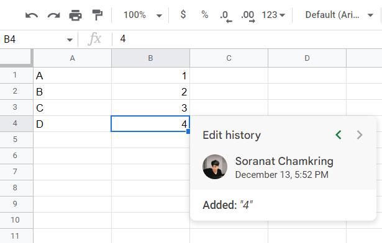The height and width of the screenshot is (243, 382).
Task: Select row 7 header
Action: [16, 172]
